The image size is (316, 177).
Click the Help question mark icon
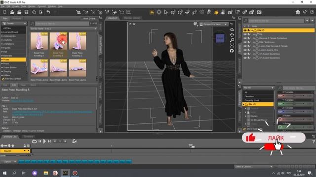point(312,12)
